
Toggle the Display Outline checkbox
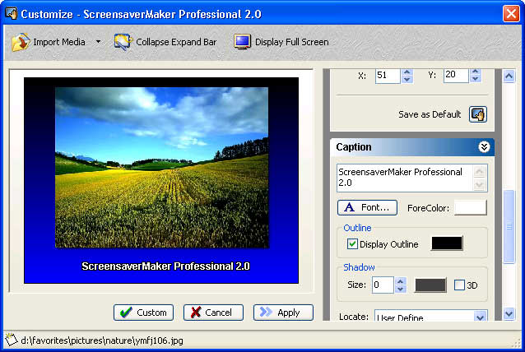(x=352, y=244)
